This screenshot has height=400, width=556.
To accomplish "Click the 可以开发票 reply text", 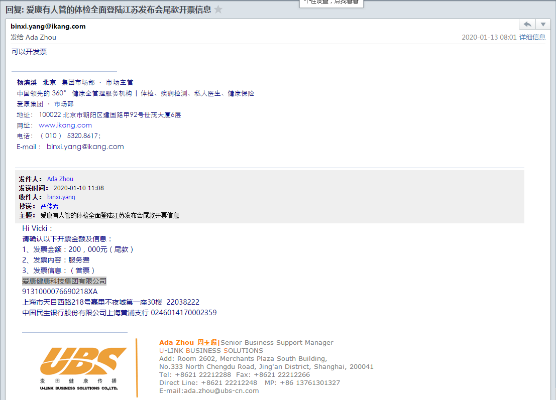I will [29, 52].
